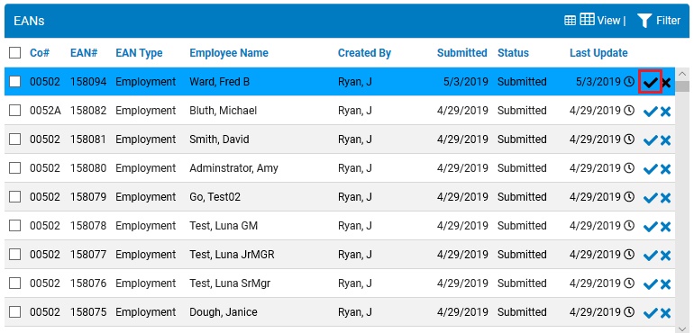Approve EAN 158094 with the checkmark icon

pos(650,82)
